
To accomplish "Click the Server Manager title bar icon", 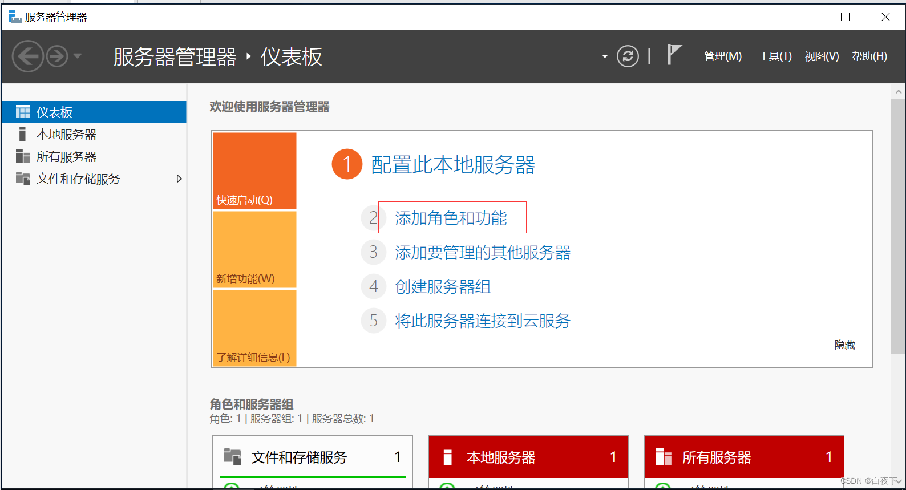I will [15, 17].
